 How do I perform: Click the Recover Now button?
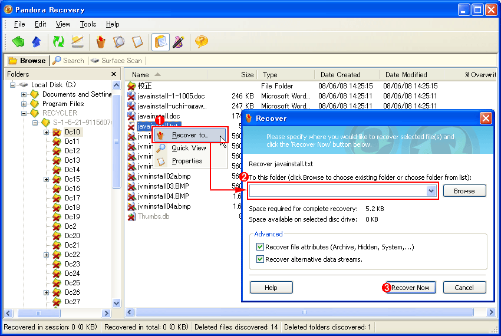click(x=410, y=288)
